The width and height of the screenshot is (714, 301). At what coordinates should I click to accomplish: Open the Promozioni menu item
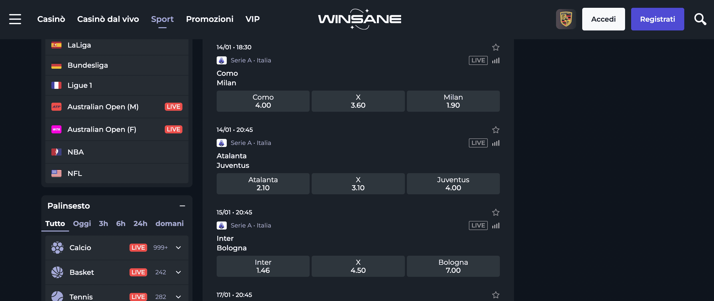[210, 19]
